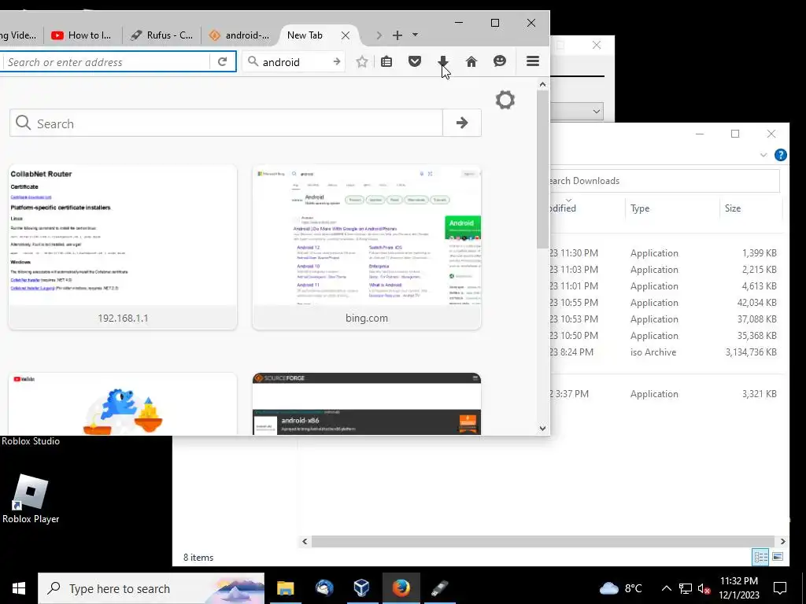Click the new tab page search arrow

[x=461, y=123]
